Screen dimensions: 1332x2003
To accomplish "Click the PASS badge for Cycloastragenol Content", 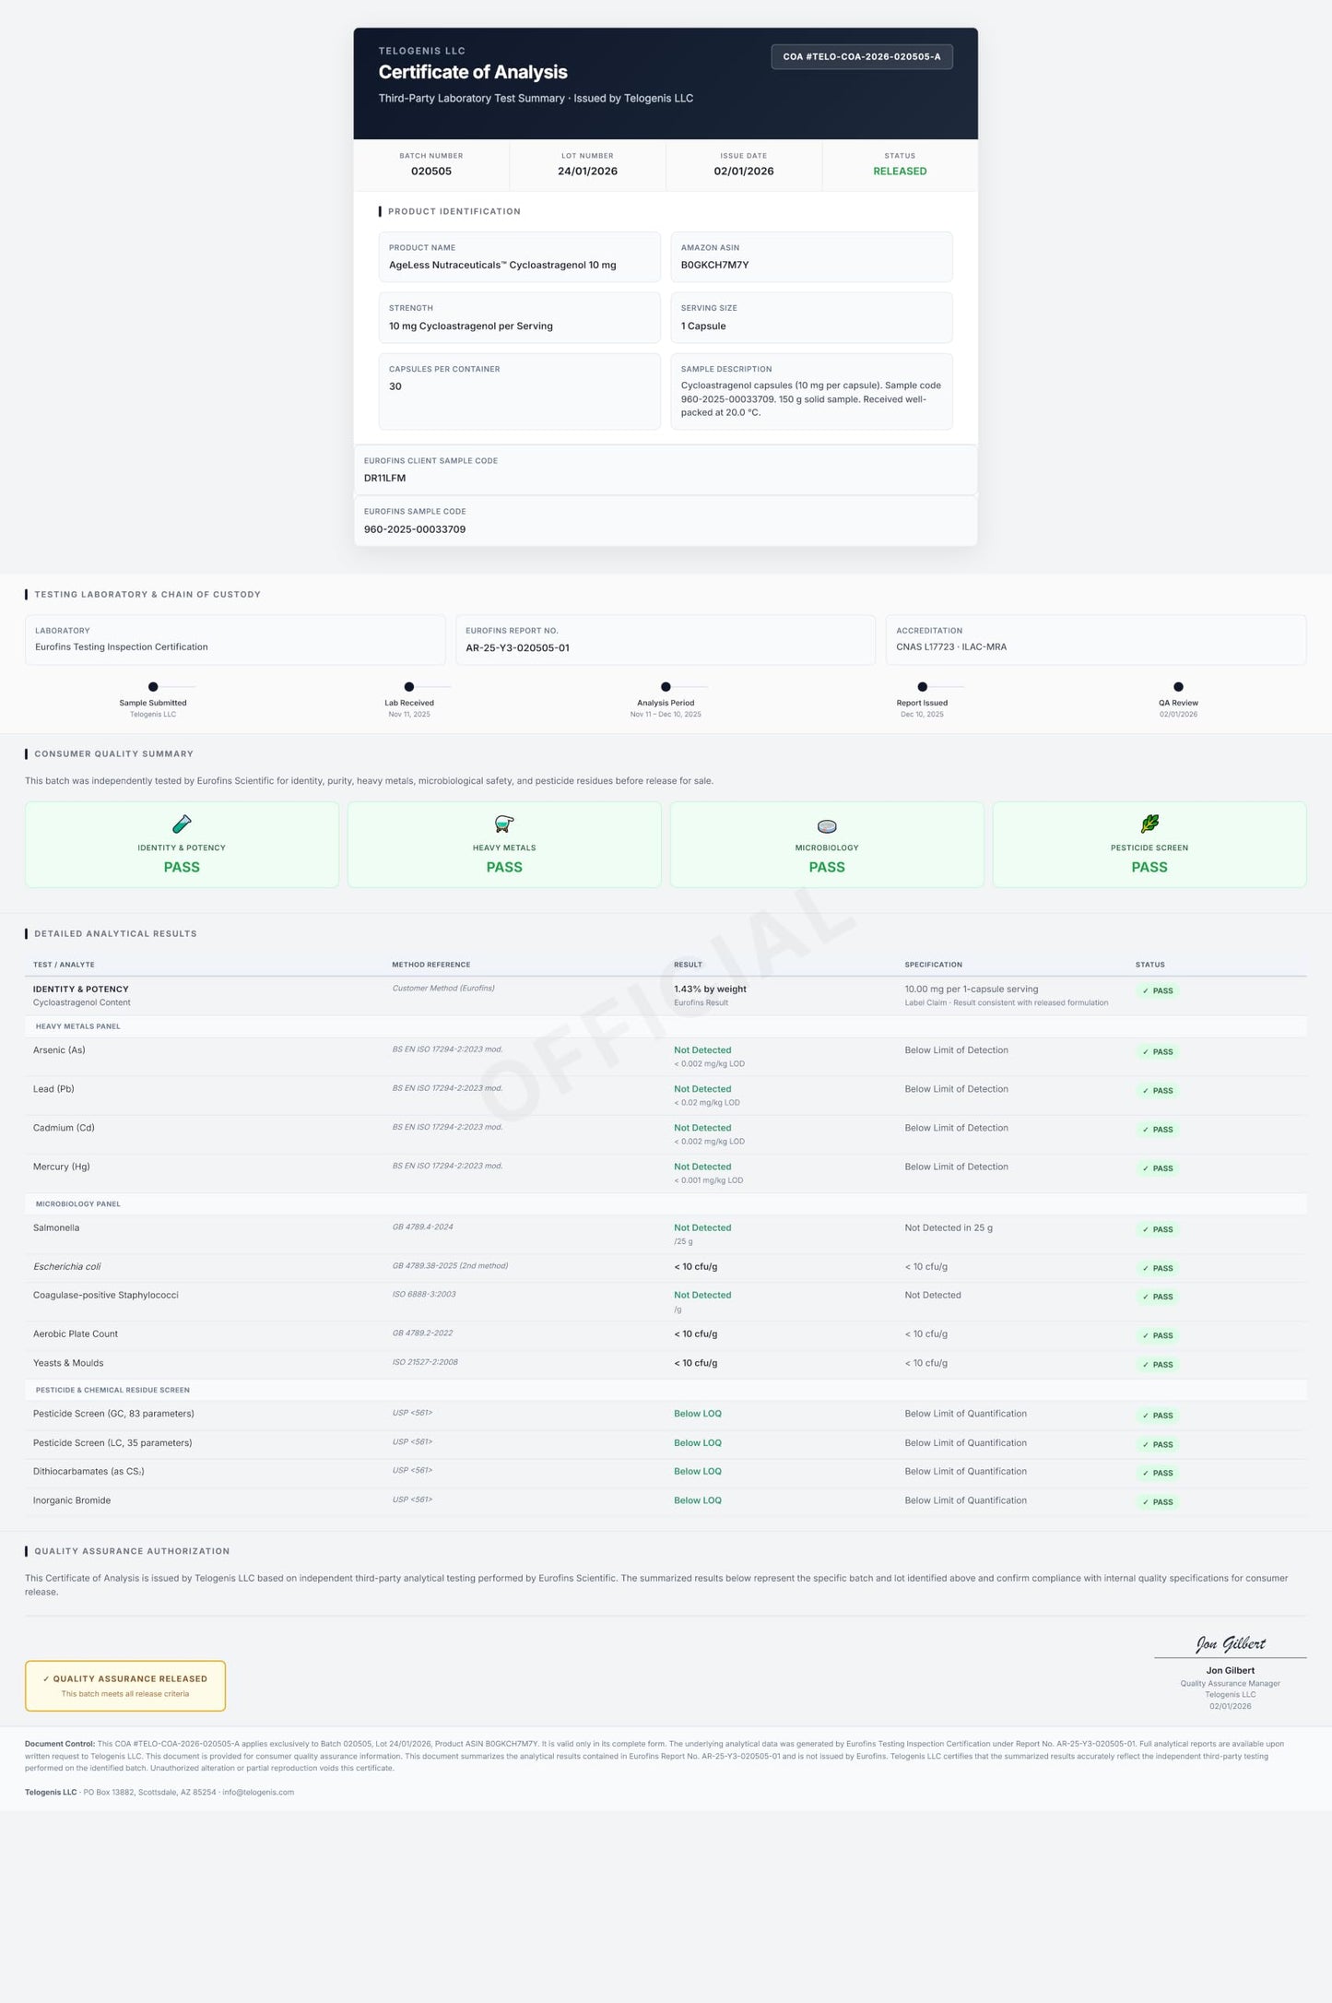I will [x=1158, y=991].
